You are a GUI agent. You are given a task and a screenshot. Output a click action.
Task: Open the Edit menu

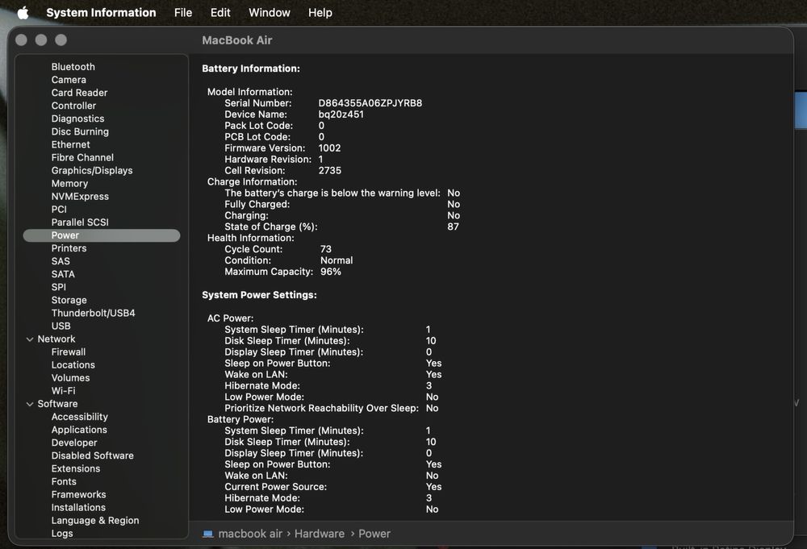click(x=220, y=12)
